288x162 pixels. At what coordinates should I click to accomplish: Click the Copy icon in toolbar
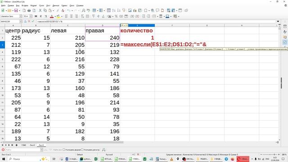45,10
